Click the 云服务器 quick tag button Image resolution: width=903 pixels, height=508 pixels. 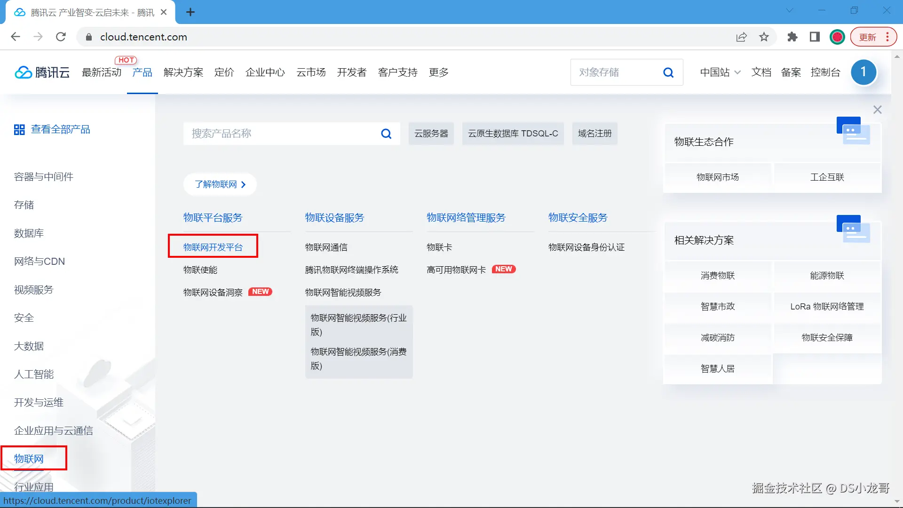pos(431,134)
